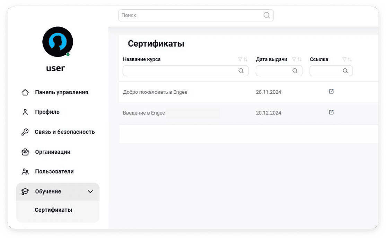Viewport: 386px width, 238px height.
Task: Open Пользователи section
Action: (x=54, y=171)
